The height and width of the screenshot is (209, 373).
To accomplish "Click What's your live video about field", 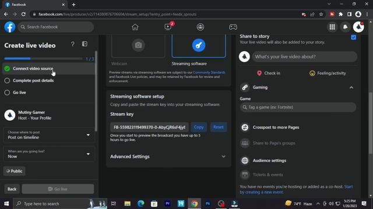I will coord(305,57).
